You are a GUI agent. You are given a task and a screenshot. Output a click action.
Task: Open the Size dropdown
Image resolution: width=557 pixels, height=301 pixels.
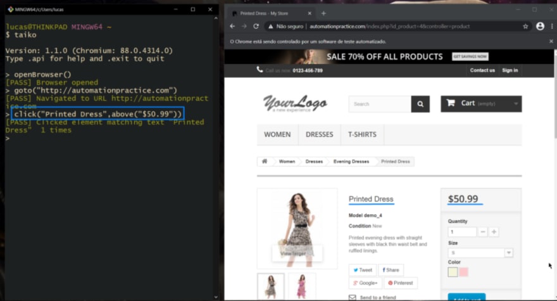(480, 253)
